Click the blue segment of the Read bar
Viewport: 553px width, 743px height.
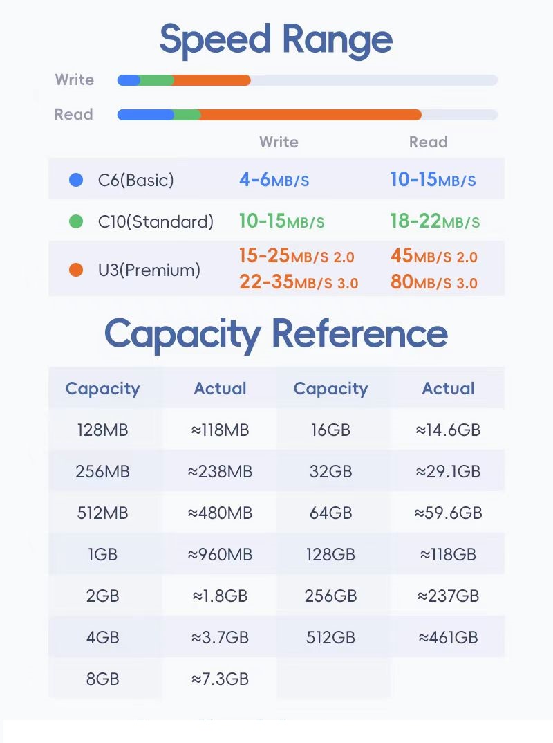pos(145,115)
